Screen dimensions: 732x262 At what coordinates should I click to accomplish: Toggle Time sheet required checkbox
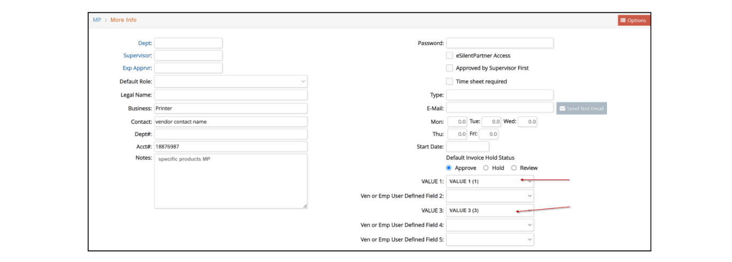tap(449, 82)
